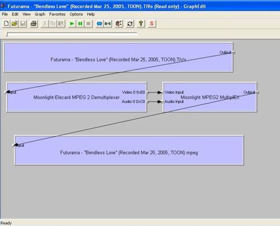Play the graph with green play button
The height and width of the screenshot is (226, 280).
72,24
